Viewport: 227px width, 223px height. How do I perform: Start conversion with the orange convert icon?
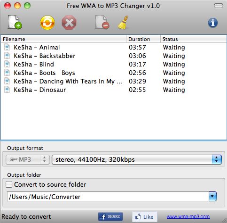(x=47, y=23)
